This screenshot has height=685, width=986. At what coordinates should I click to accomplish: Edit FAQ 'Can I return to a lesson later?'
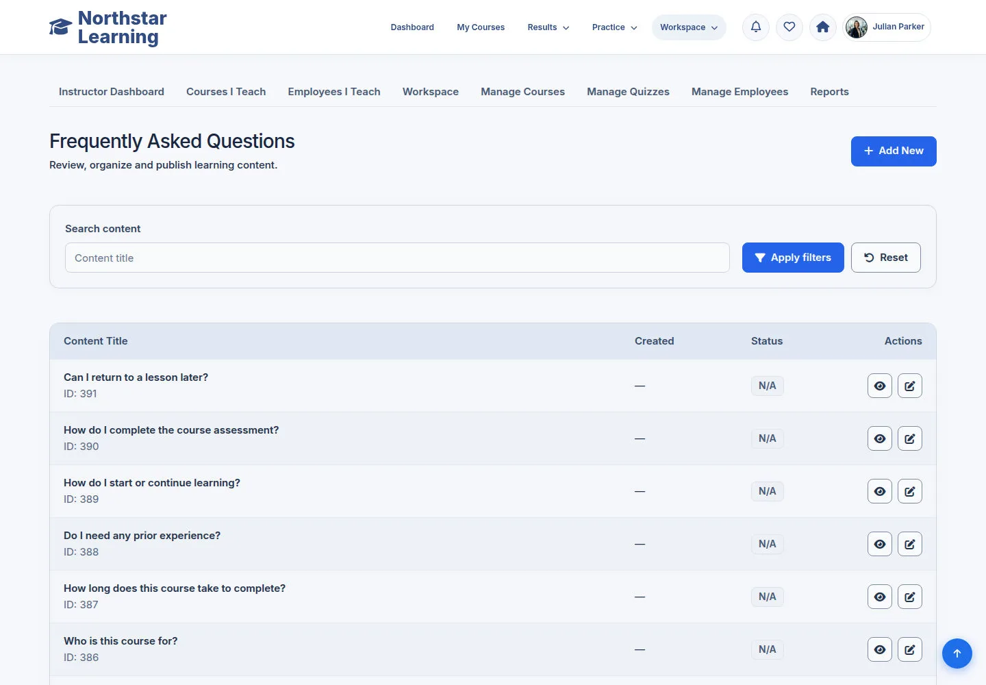(x=910, y=386)
